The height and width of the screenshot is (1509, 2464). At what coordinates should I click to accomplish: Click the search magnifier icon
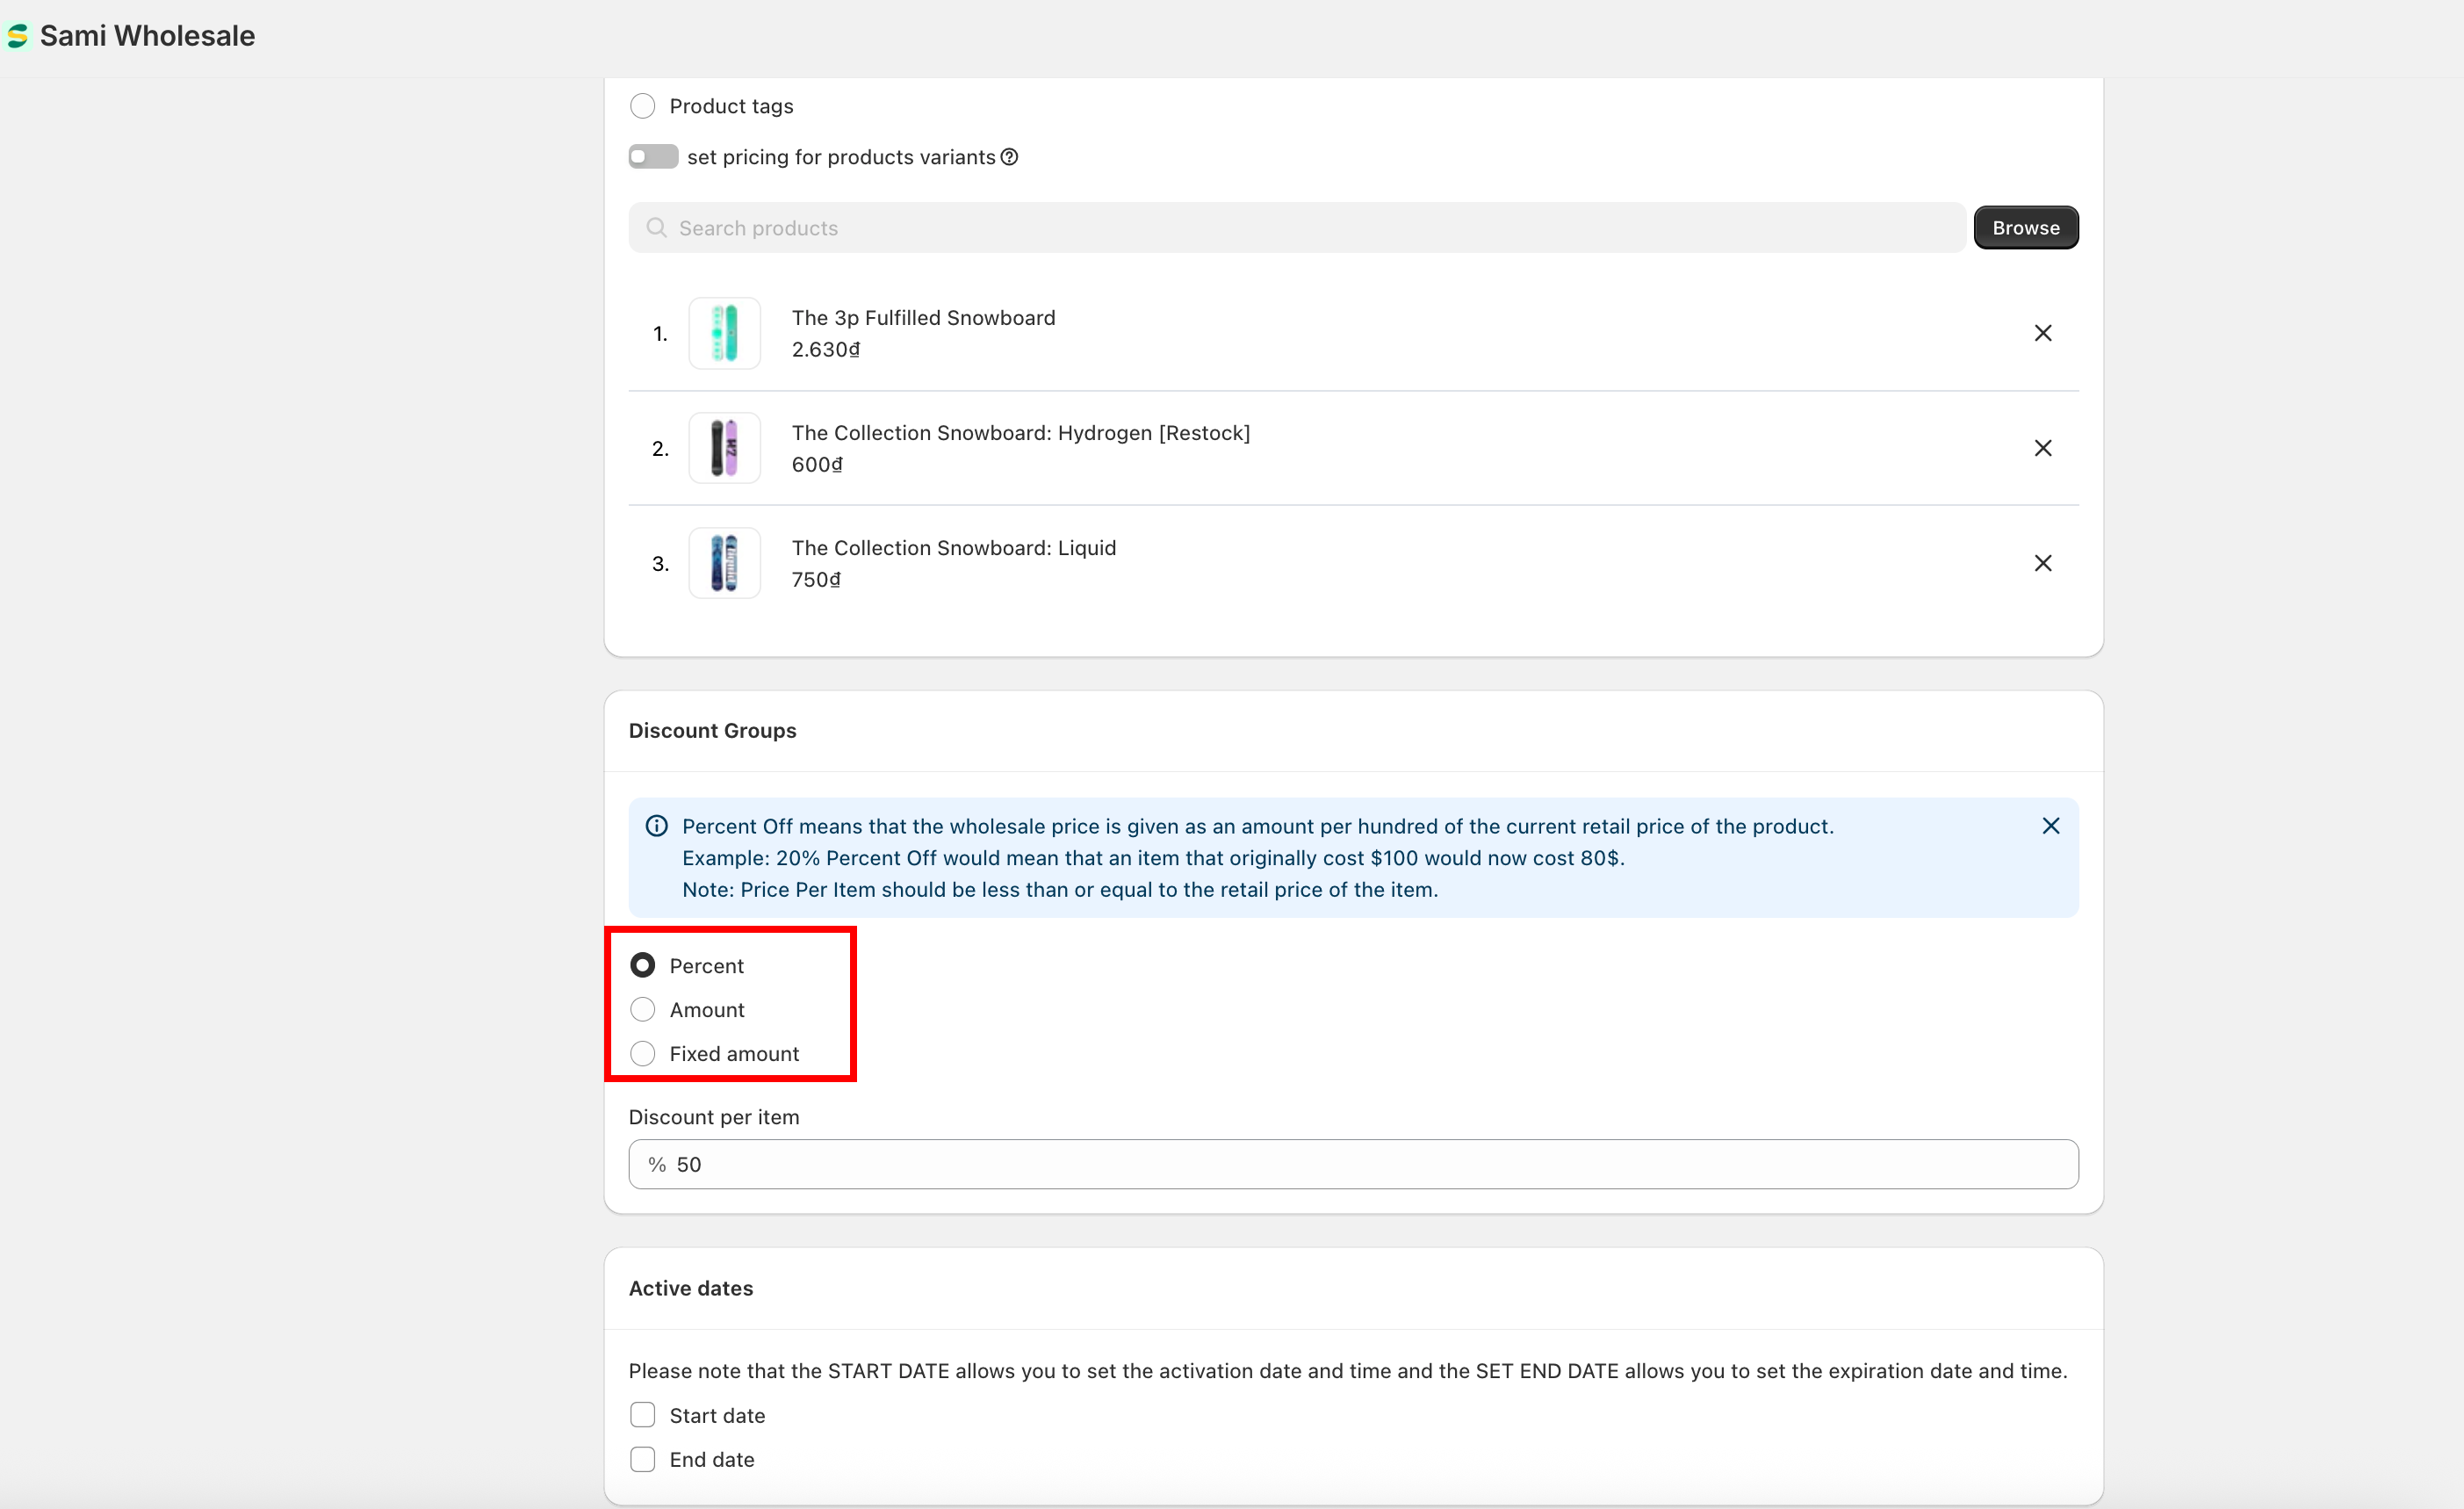tap(656, 228)
